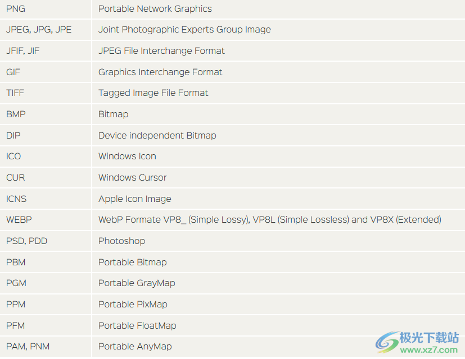The height and width of the screenshot is (359, 465).
Task: Click the www.xz7.com watermark logo
Action: [x=417, y=342]
